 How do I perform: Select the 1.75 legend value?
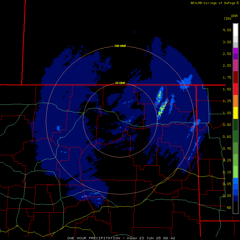pos(227,77)
